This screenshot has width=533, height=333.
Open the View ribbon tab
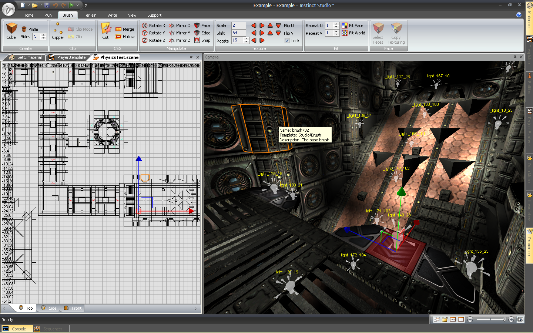tap(132, 15)
